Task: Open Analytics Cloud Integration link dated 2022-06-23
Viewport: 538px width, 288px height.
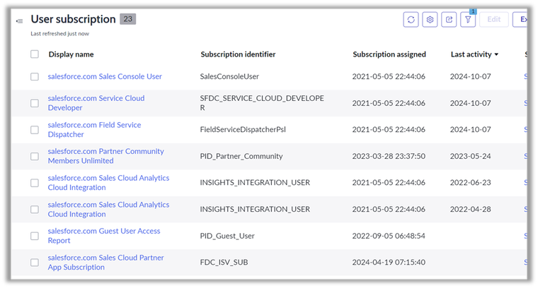Action: [108, 183]
